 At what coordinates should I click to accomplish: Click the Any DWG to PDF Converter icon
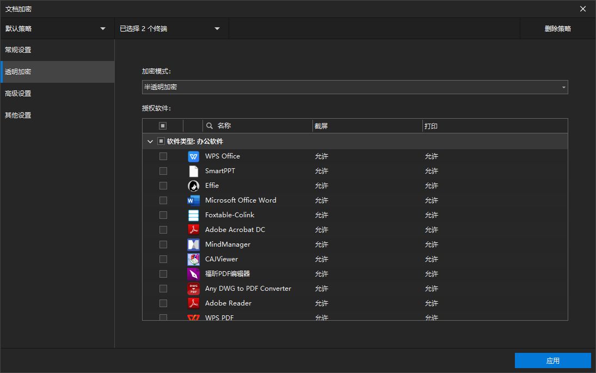tap(193, 289)
